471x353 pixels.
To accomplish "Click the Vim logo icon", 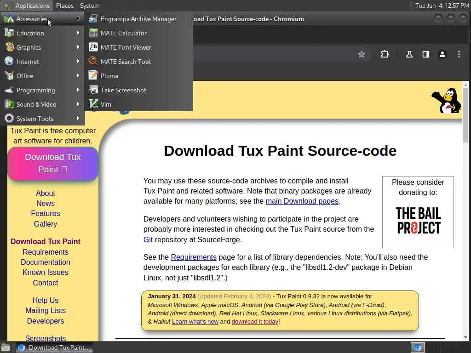I will (93, 104).
